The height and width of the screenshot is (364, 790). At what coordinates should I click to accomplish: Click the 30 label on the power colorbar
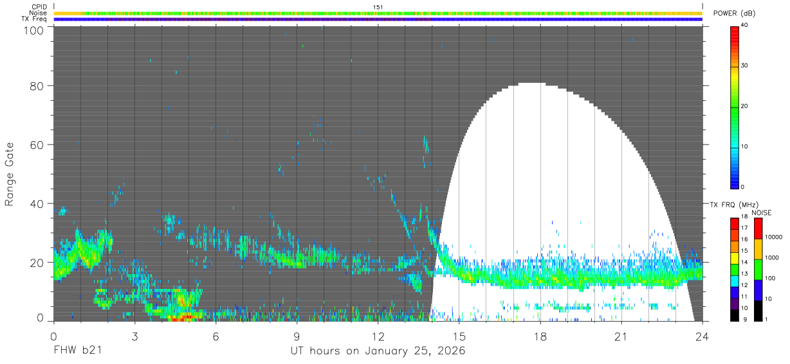click(x=745, y=66)
